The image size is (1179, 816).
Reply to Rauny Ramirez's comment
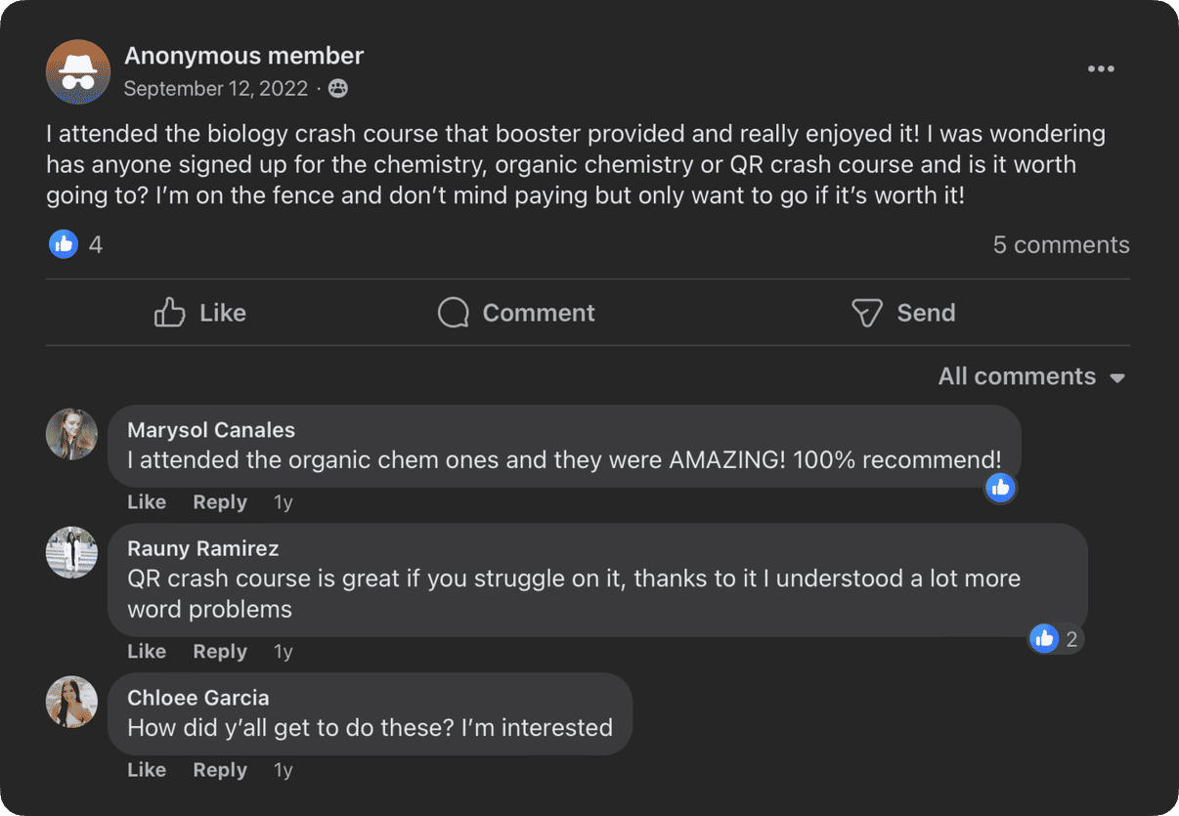219,651
